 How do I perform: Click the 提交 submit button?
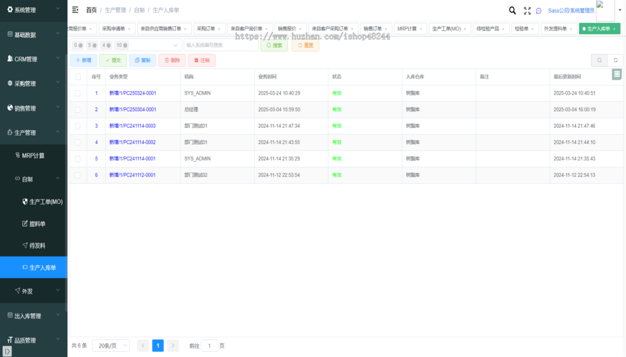(x=113, y=60)
